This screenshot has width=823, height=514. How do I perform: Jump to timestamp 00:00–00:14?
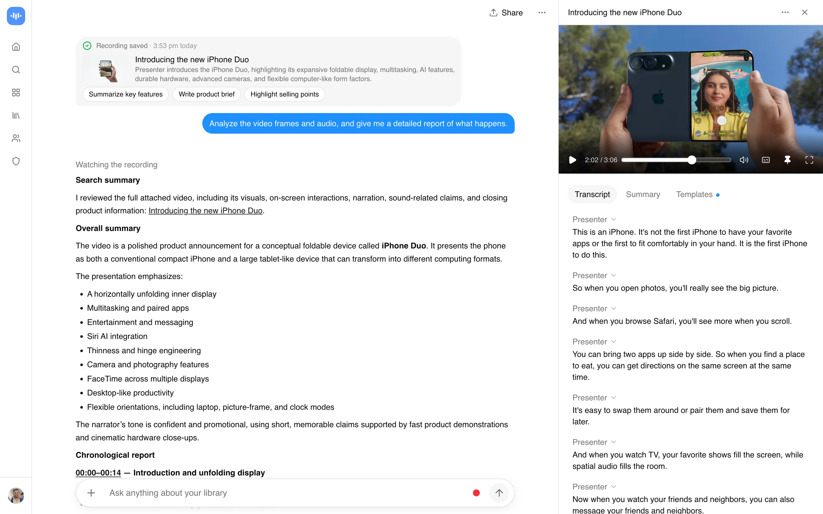[x=98, y=473]
